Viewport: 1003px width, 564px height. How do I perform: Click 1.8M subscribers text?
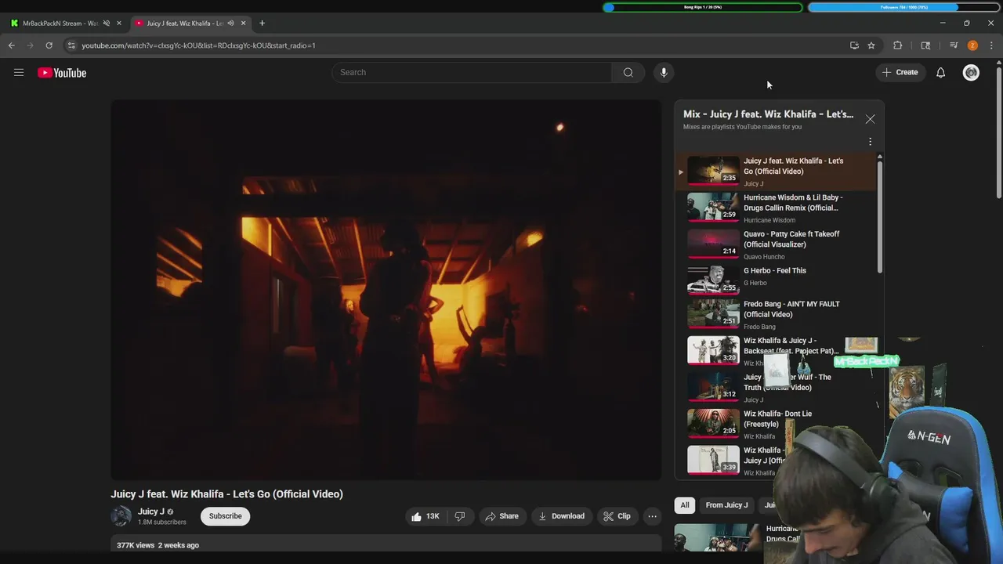point(162,522)
